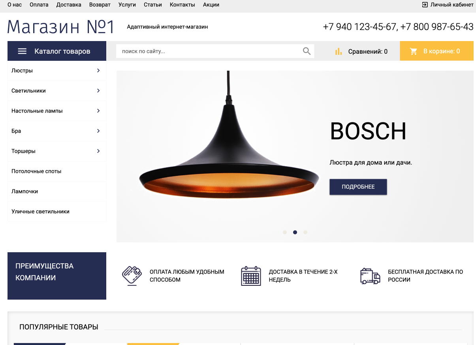Expand the Светильники category arrow

[98, 91]
